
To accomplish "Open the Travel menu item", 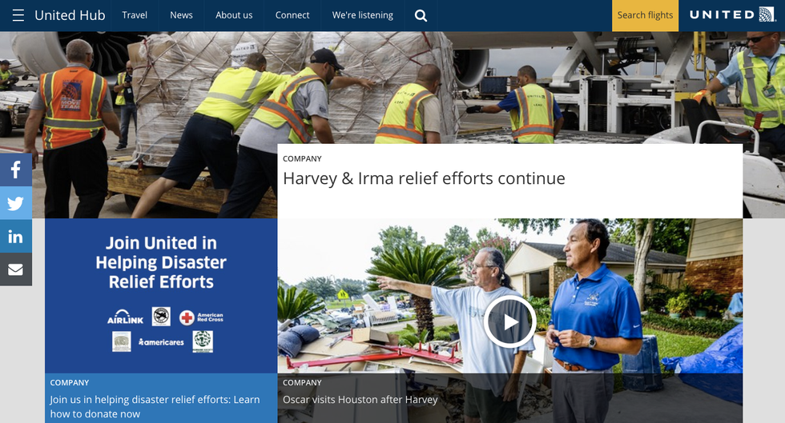I will [x=135, y=15].
